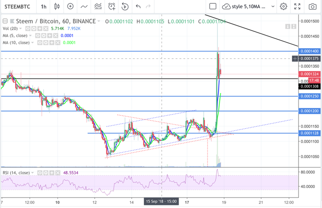Toggle visibility of Vol (20) indicator
Image resolution: width=322 pixels, height=208 pixels.
coord(28,28)
